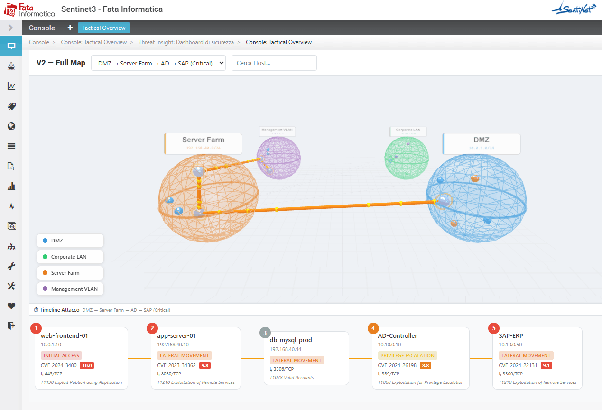Click the 10.0 severity score badge

tap(87, 365)
